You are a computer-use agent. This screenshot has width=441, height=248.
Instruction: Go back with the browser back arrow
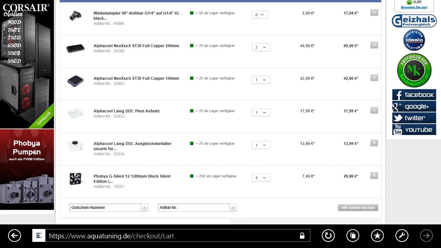pos(15,236)
